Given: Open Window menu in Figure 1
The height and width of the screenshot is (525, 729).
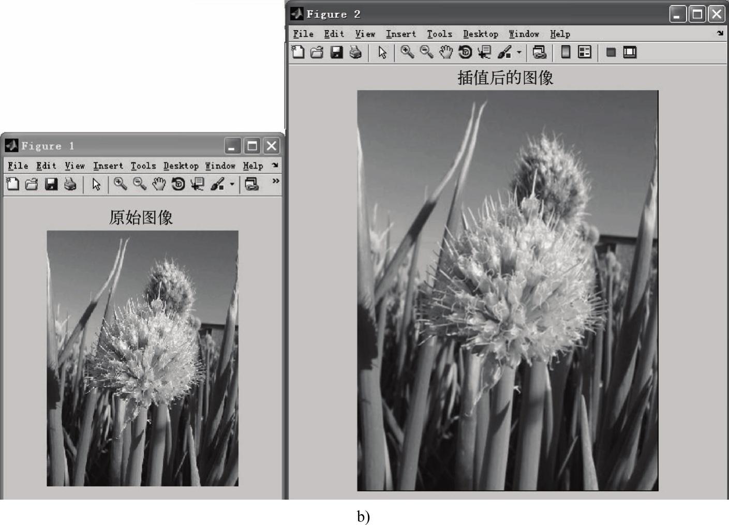Looking at the screenshot, I should click(x=220, y=166).
